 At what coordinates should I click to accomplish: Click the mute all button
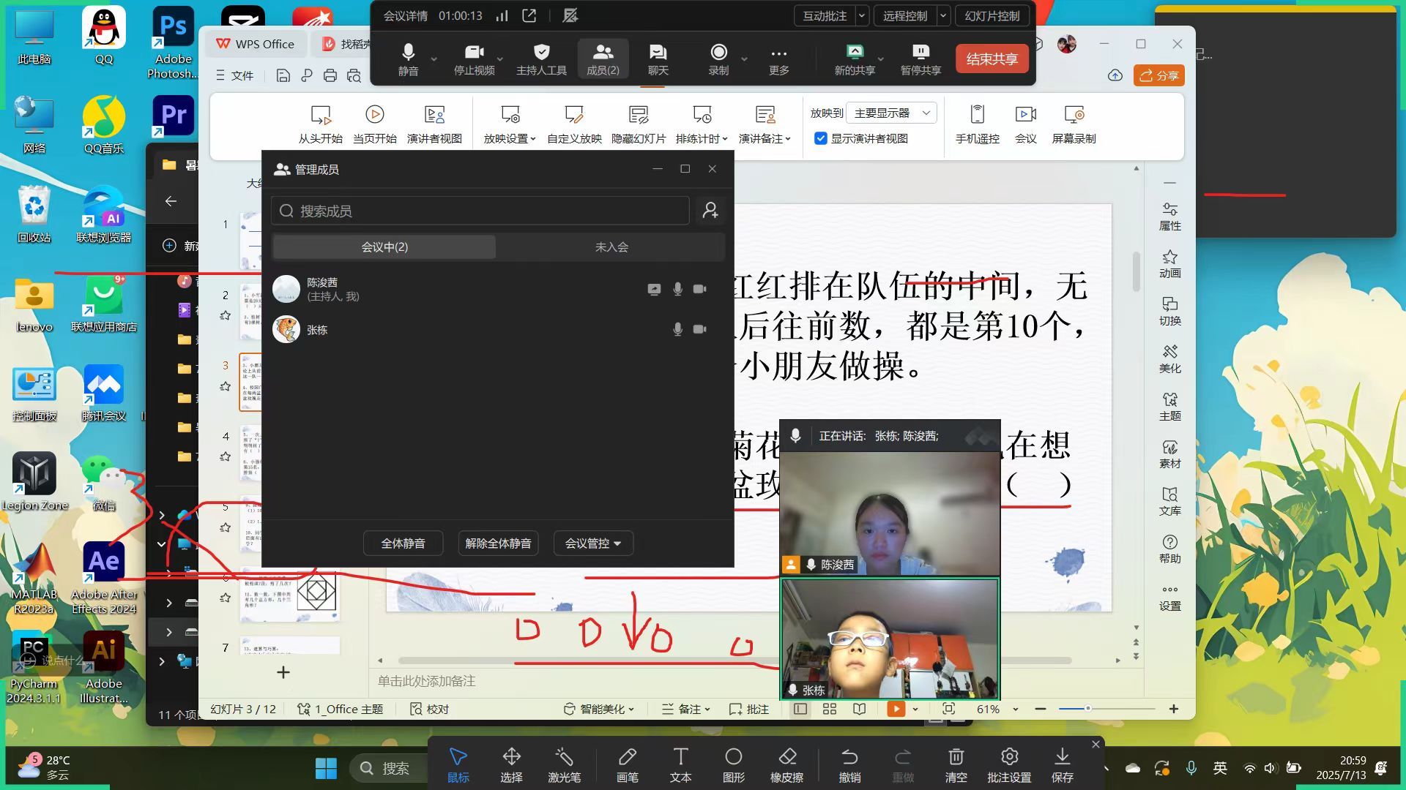(x=403, y=543)
